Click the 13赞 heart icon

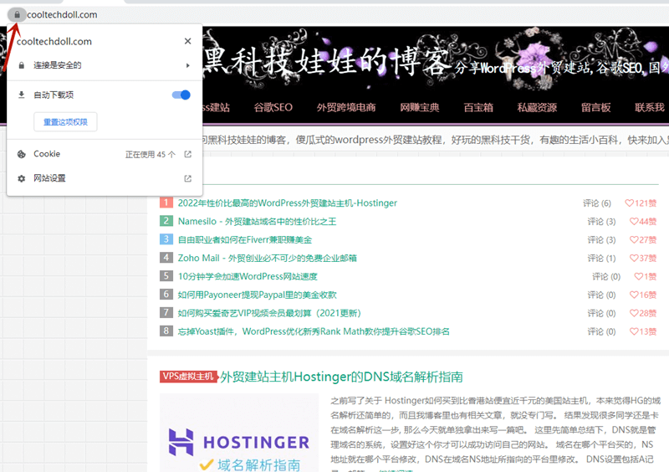[x=634, y=332]
